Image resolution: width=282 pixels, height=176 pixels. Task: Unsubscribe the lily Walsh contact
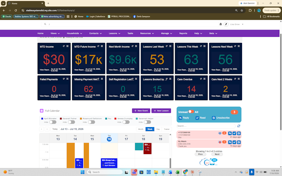[239, 142]
